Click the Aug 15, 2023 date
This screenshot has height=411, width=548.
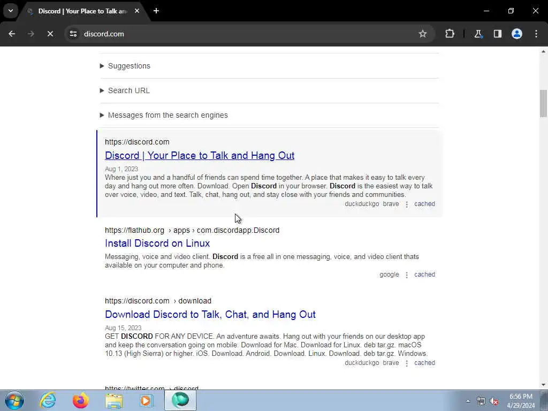(123, 328)
